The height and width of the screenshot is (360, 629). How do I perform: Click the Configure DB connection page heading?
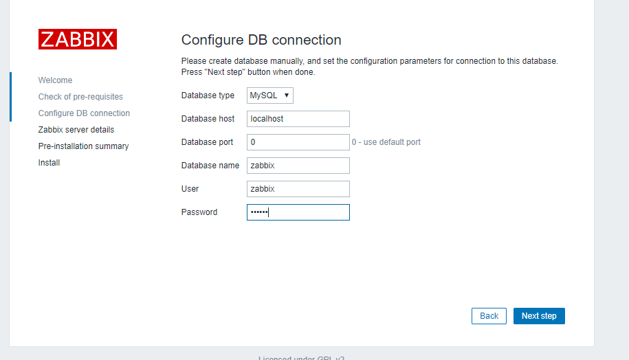click(x=261, y=40)
